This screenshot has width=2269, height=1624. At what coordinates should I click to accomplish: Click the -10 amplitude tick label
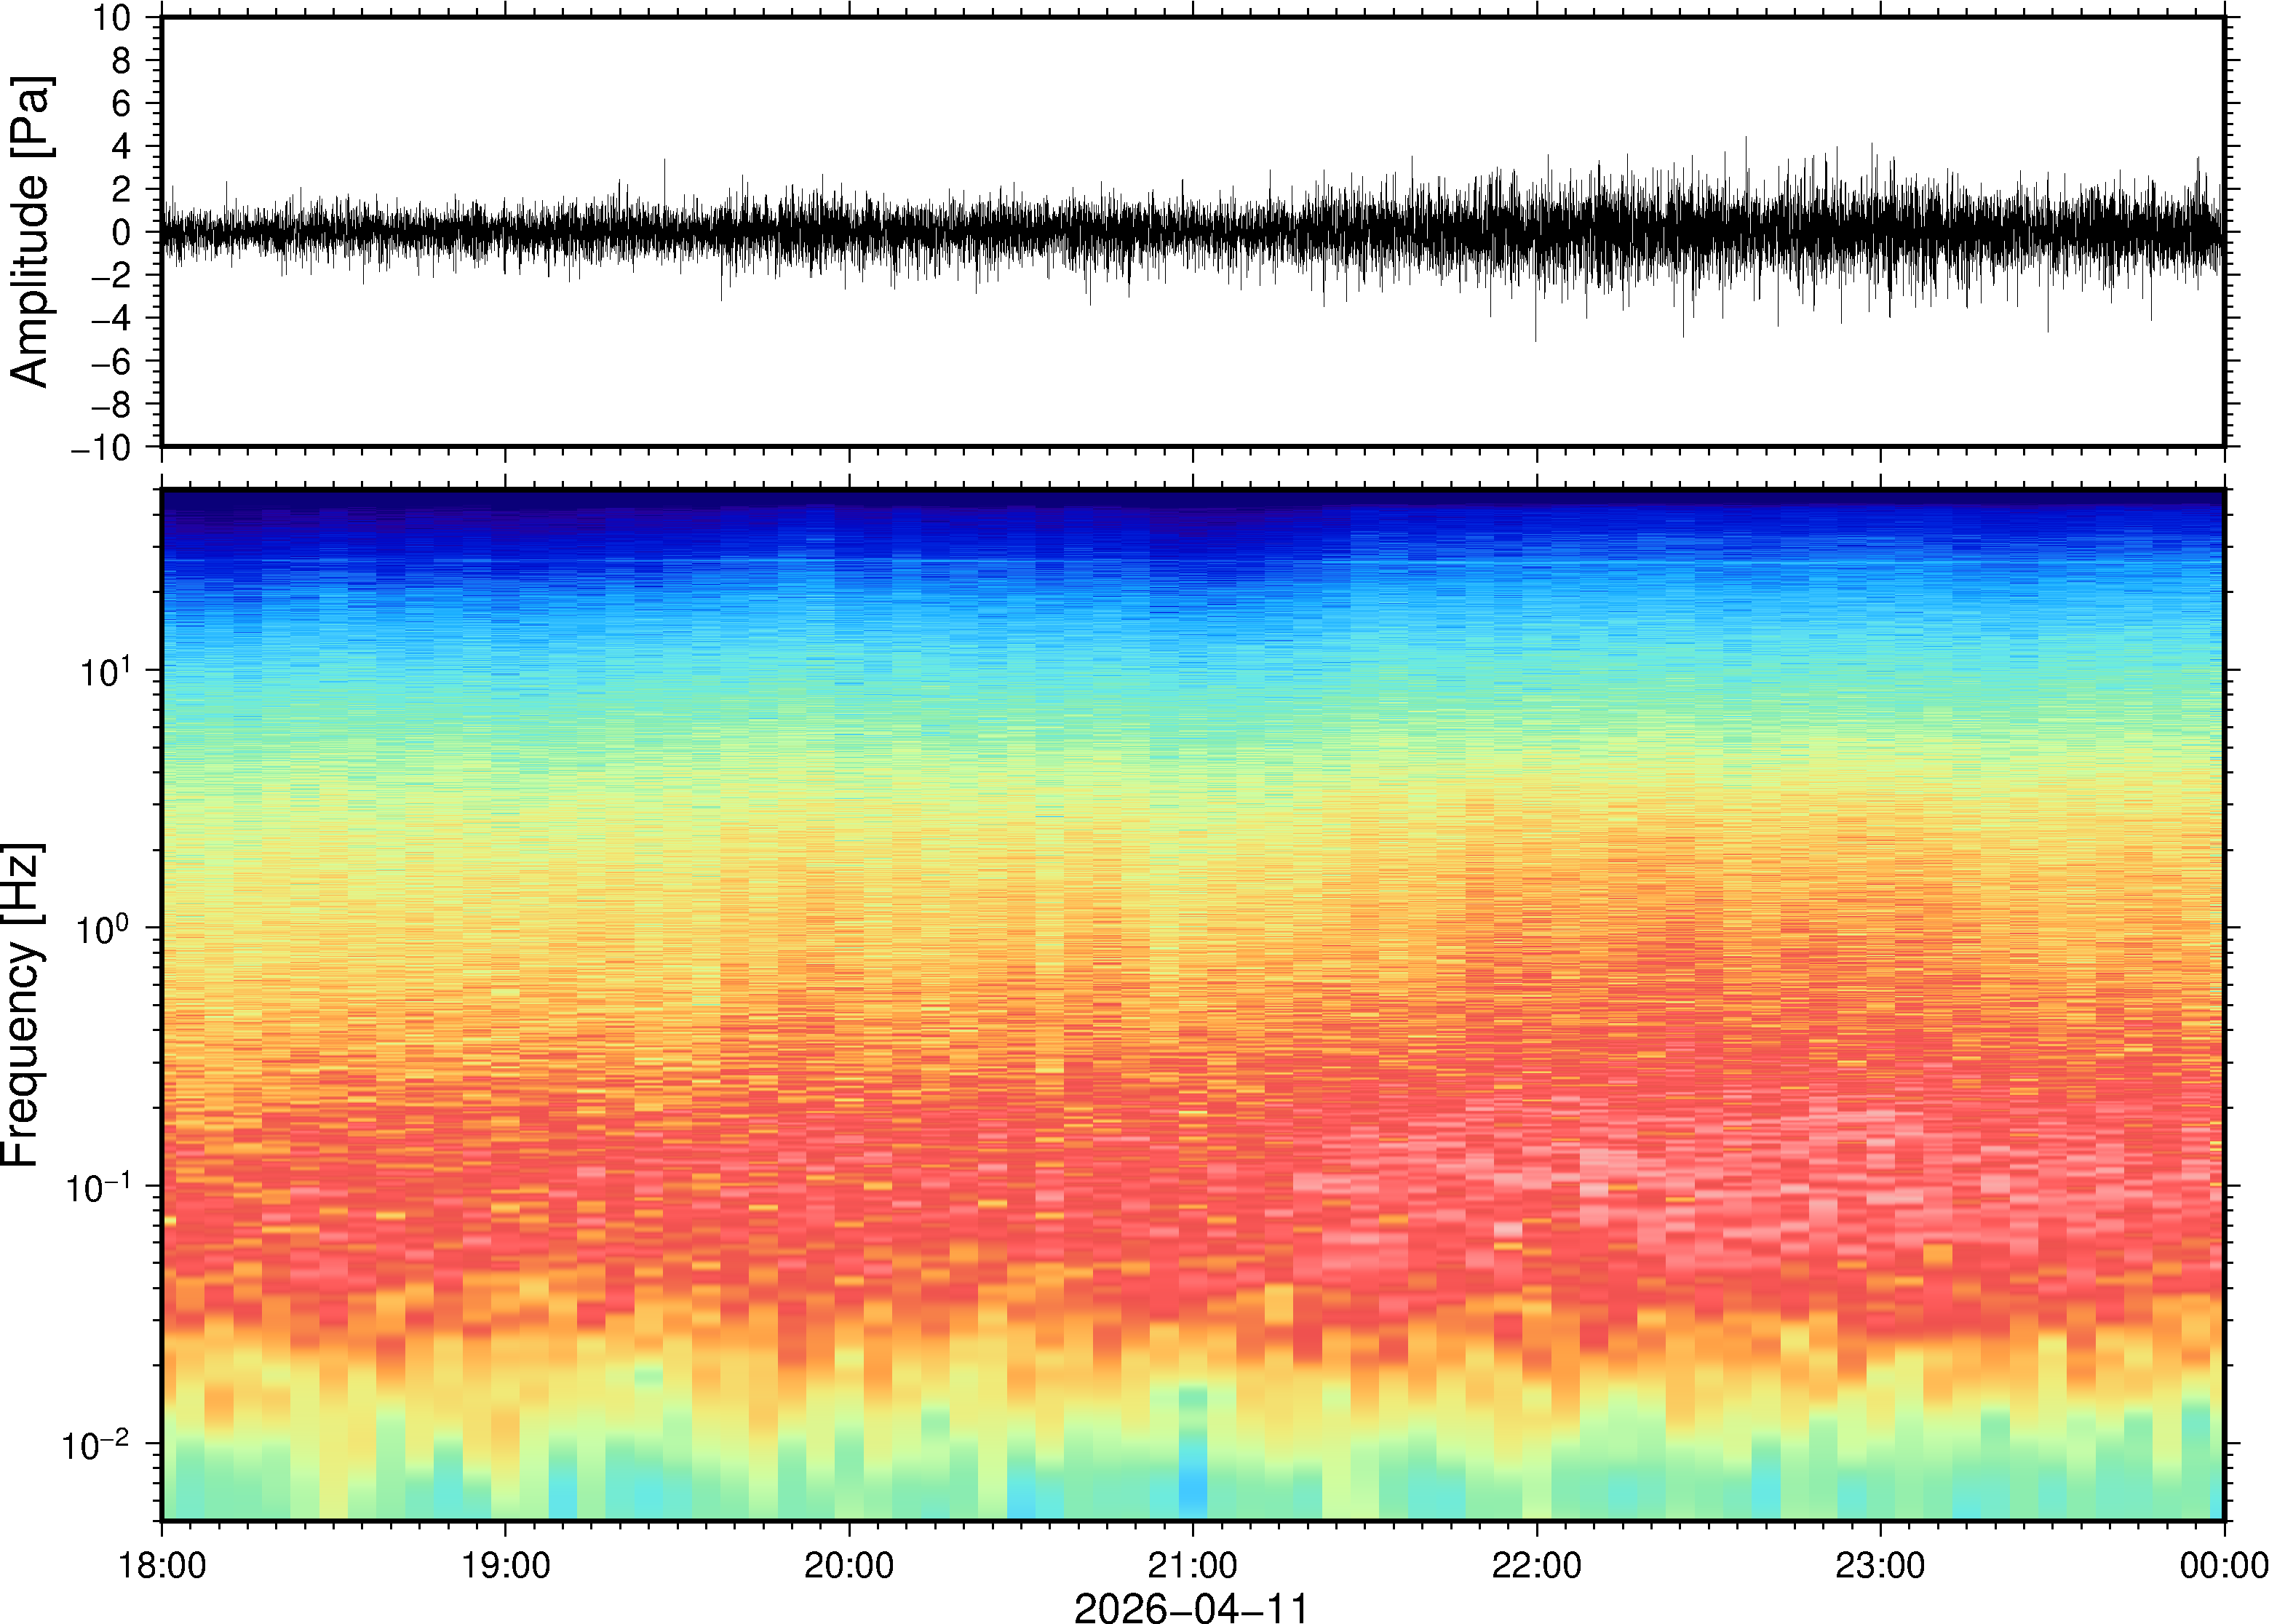click(x=101, y=448)
